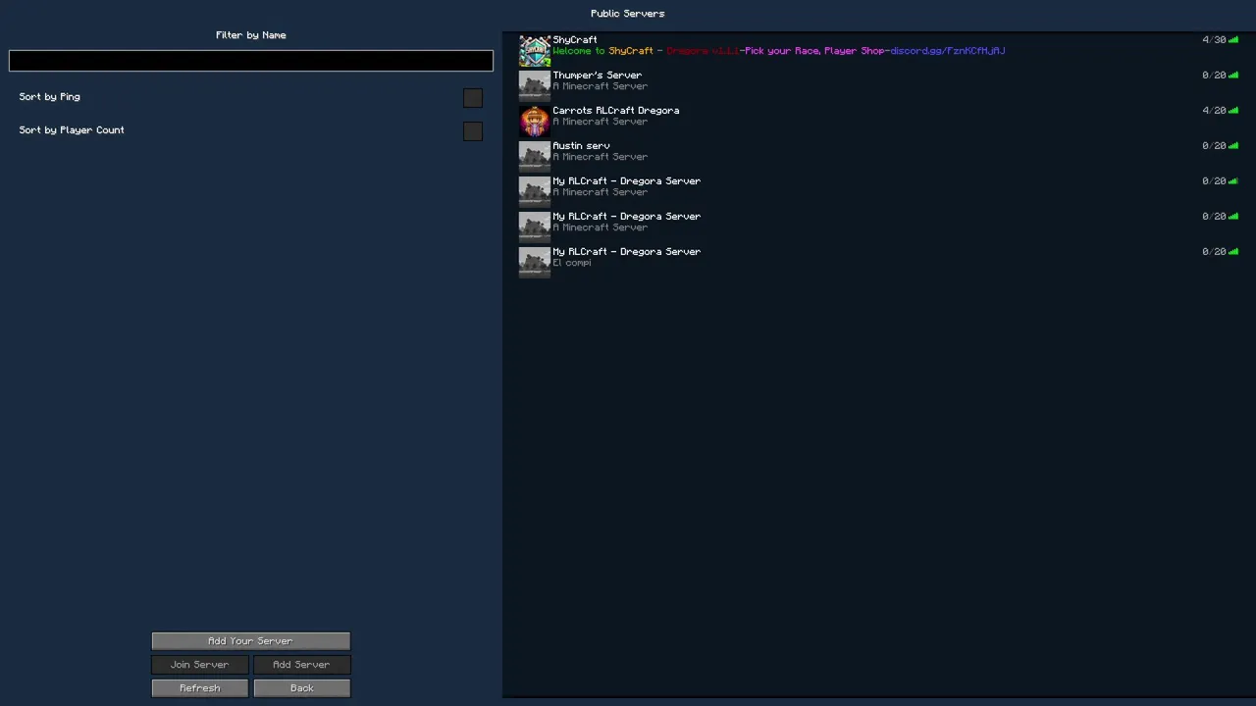The width and height of the screenshot is (1256, 706).
Task: Click the 'Sort by Player Count' label
Action: [x=72, y=130]
